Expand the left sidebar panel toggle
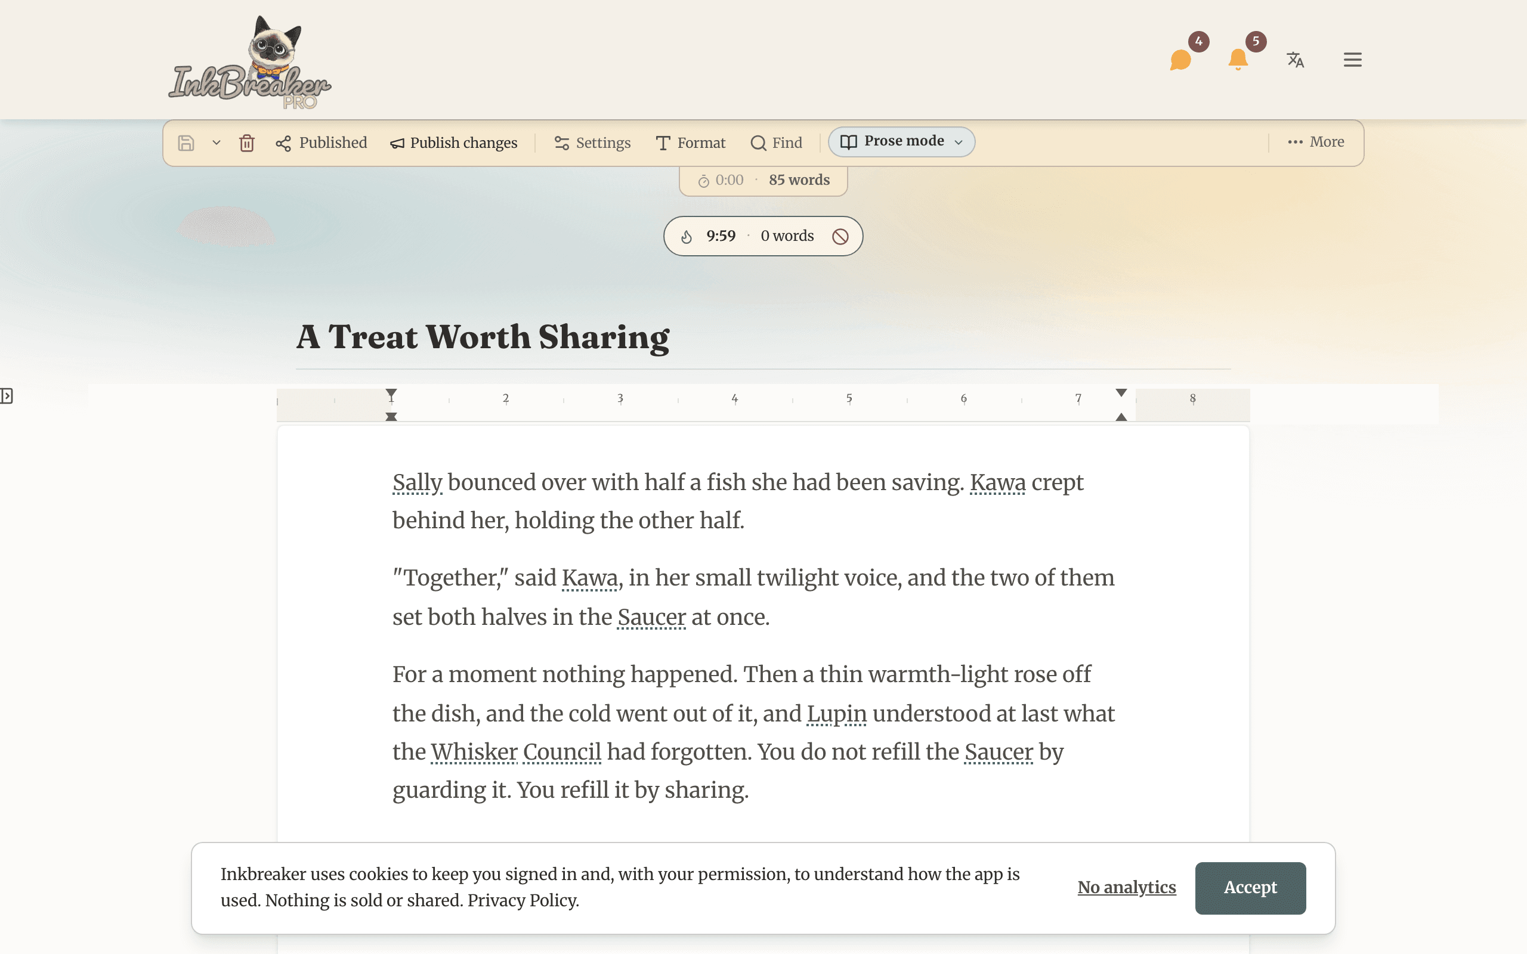 (x=7, y=397)
